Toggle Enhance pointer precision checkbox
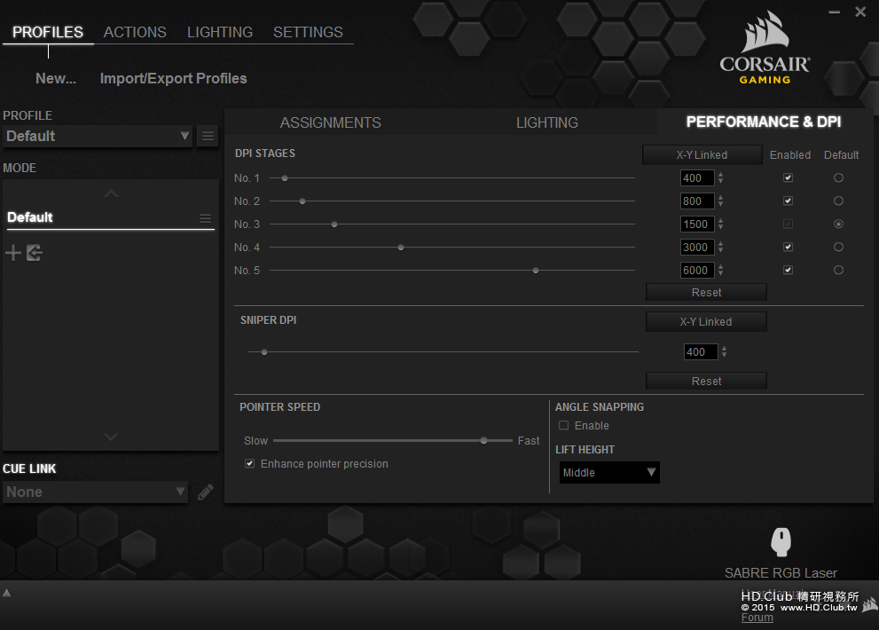879x630 pixels. pyautogui.click(x=249, y=463)
